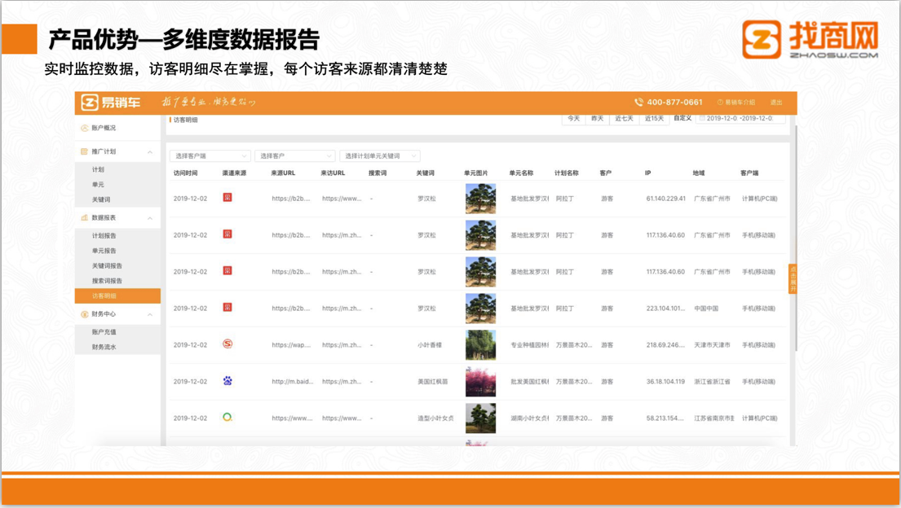Click the phone icon beside 400-877-0661
Screen dimensions: 901x508
[638, 103]
